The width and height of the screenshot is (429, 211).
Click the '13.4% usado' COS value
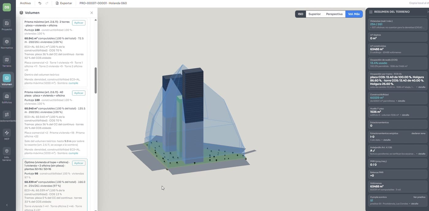[x=378, y=63]
